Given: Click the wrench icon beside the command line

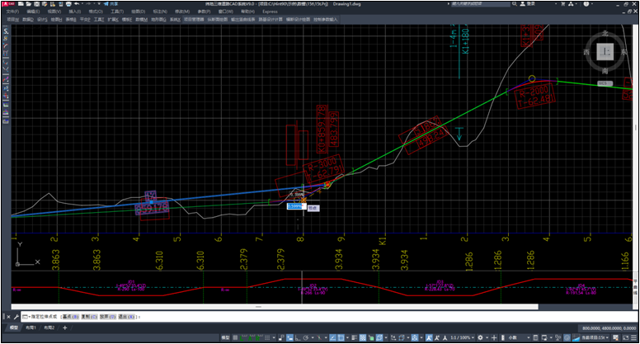Looking at the screenshot, I should (x=16, y=316).
